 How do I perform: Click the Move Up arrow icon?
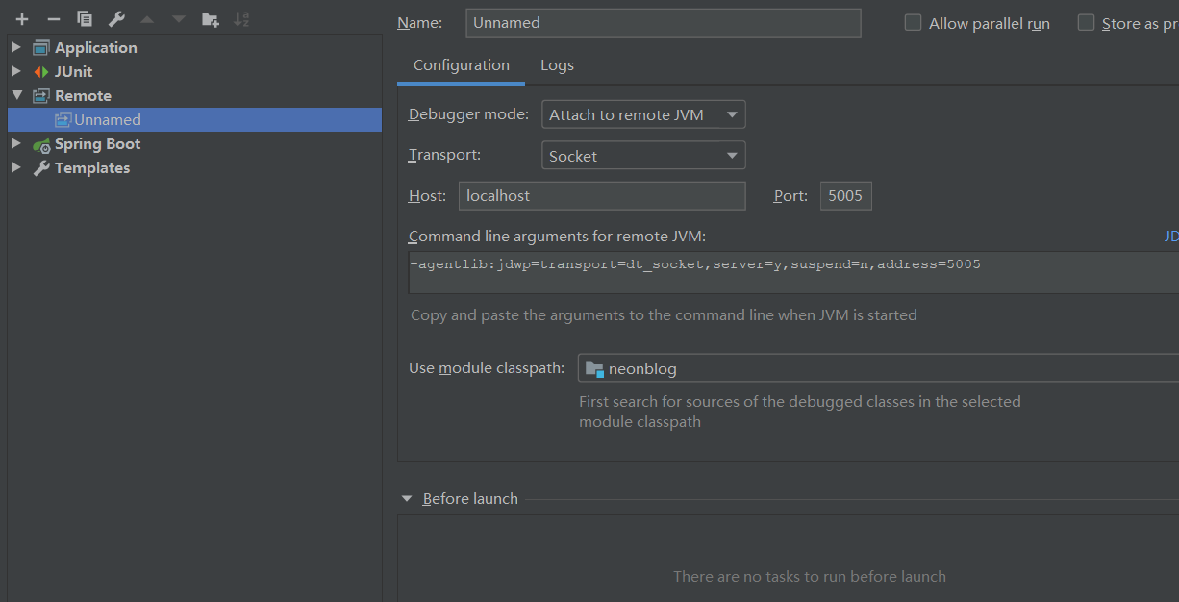147,19
